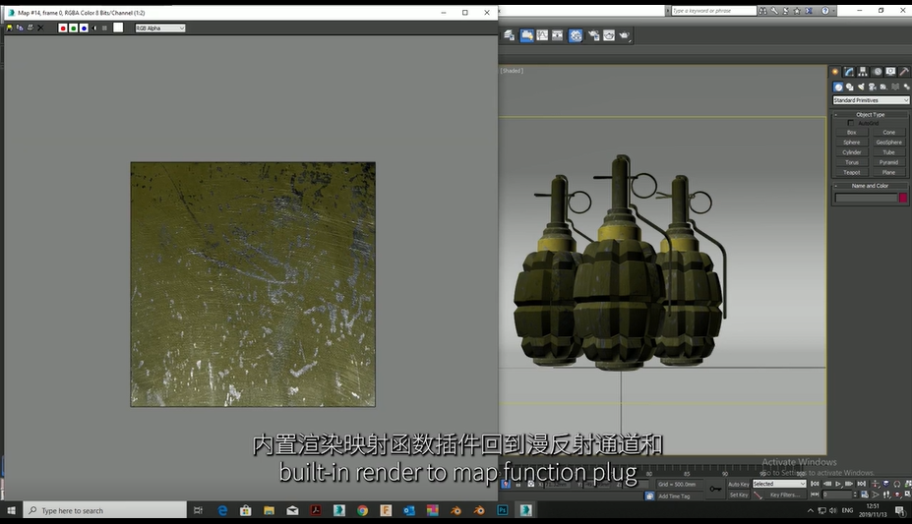Image resolution: width=912 pixels, height=524 pixels.
Task: Click the Cone primitive button
Action: (888, 133)
